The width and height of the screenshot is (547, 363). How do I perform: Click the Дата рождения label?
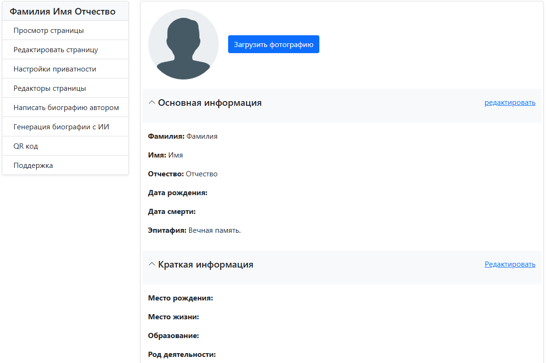pos(178,193)
